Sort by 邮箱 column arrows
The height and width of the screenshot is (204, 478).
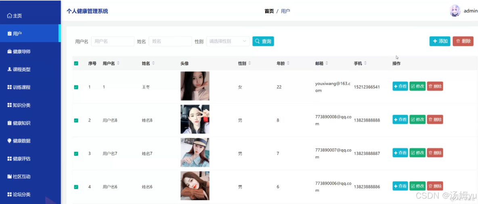click(327, 63)
